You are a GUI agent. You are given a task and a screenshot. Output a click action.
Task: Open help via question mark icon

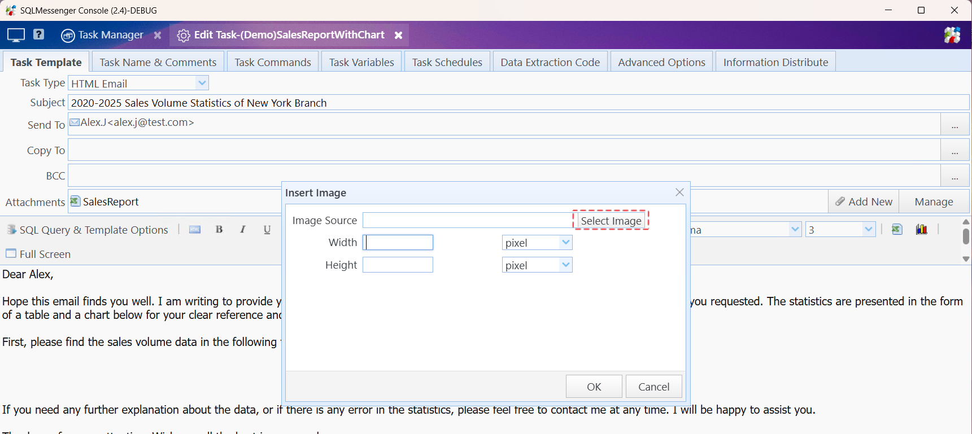(x=38, y=34)
